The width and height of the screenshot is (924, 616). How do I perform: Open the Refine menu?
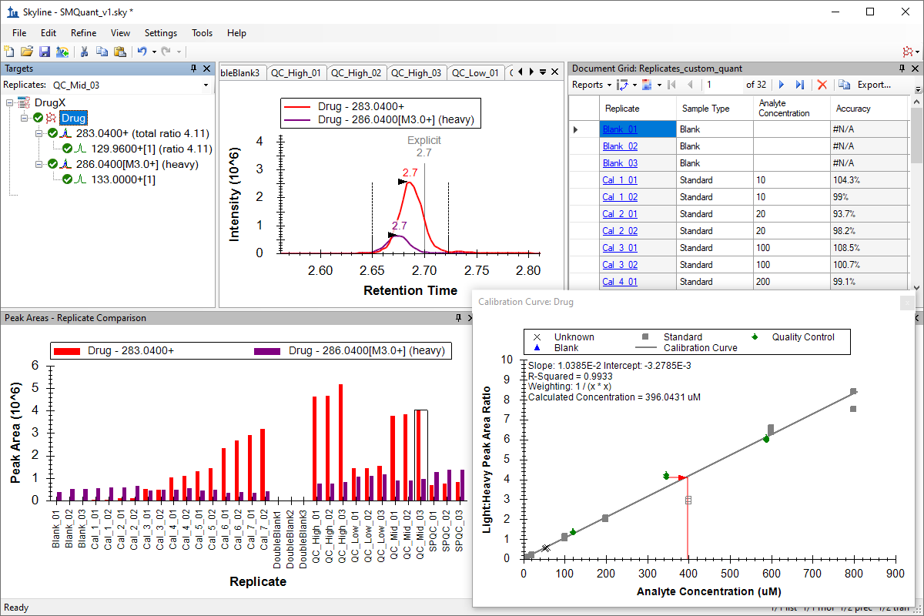(83, 33)
